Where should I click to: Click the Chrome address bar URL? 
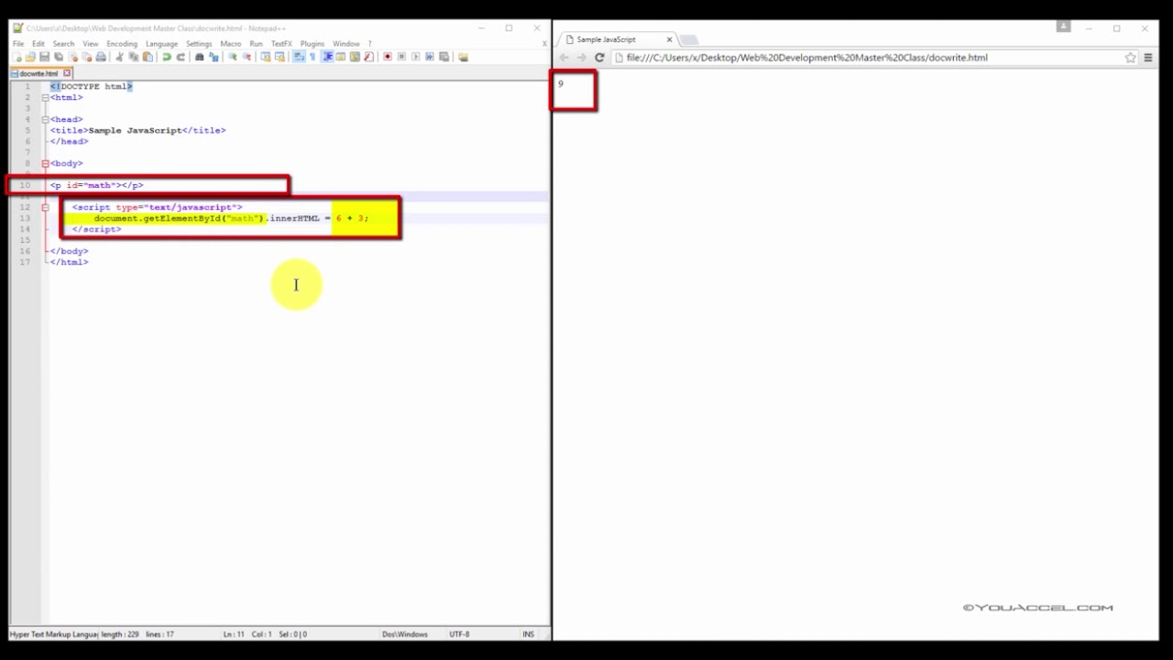806,58
